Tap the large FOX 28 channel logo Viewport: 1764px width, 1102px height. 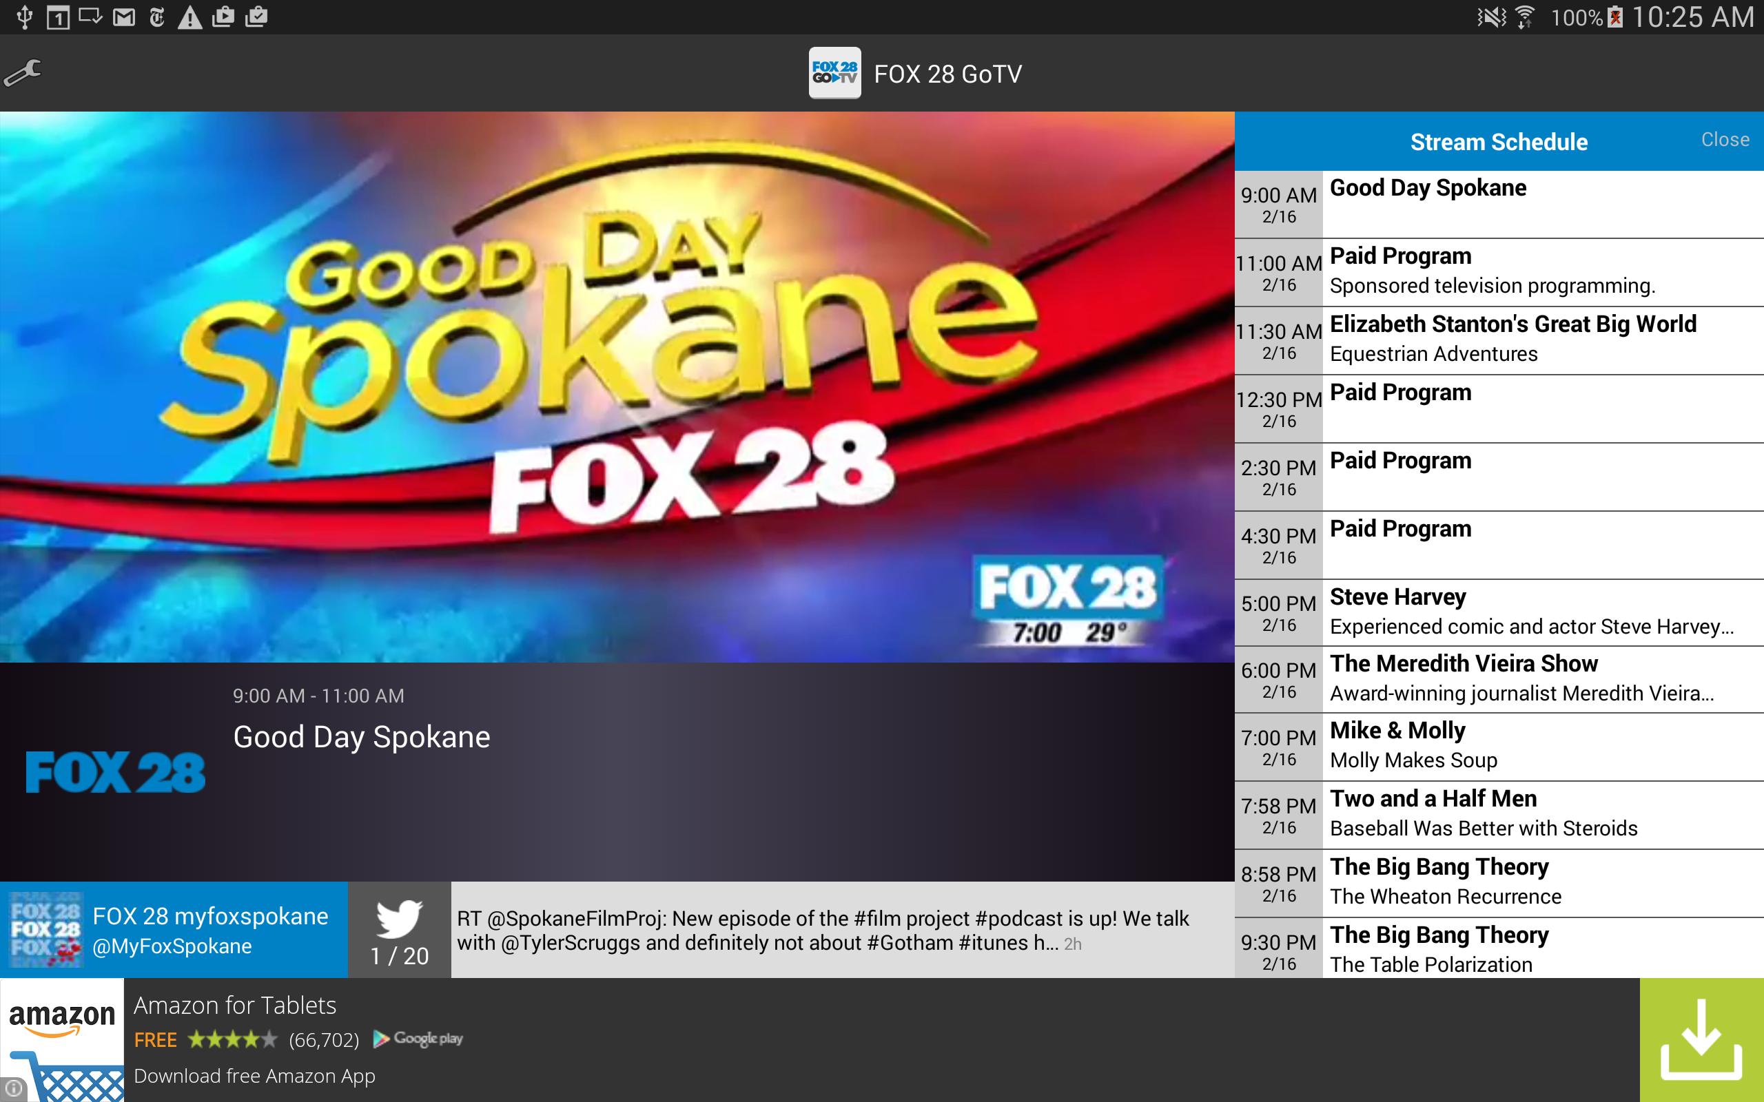[115, 773]
